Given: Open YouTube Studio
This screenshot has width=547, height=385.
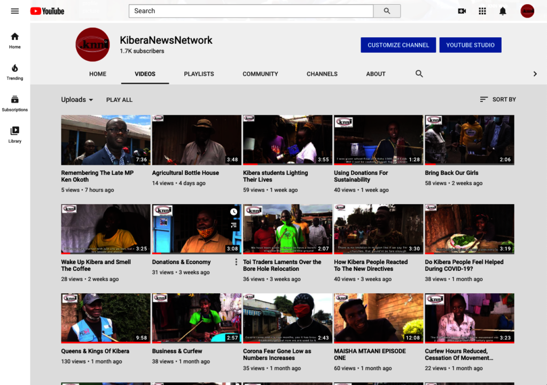Looking at the screenshot, I should (x=470, y=45).
